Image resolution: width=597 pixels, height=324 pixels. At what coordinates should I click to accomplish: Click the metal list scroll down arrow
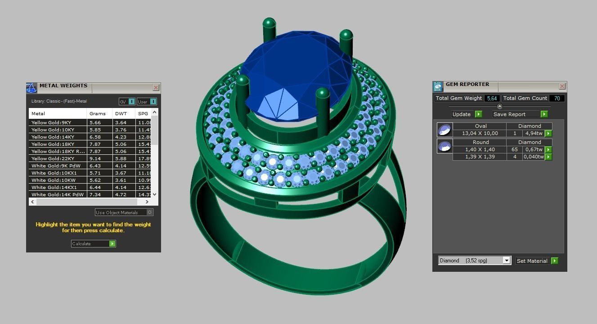tap(155, 194)
